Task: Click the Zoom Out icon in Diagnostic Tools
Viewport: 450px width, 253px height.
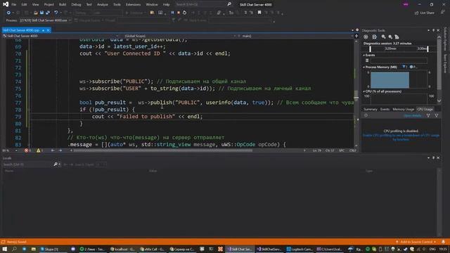Action: click(x=390, y=37)
